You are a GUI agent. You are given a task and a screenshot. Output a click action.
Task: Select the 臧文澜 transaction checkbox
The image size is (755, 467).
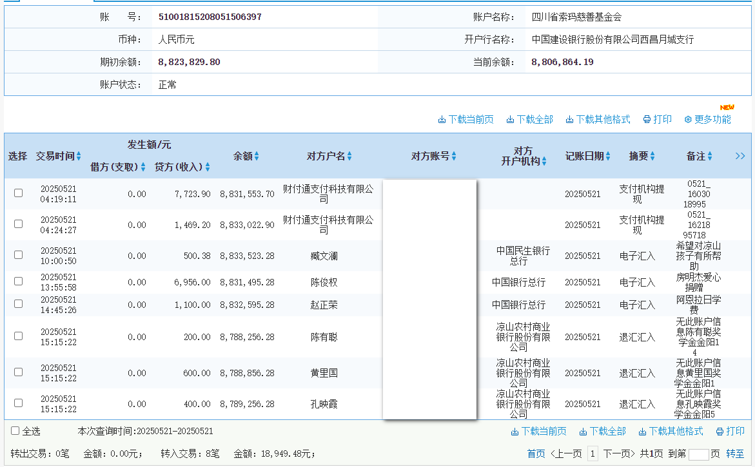(18, 254)
